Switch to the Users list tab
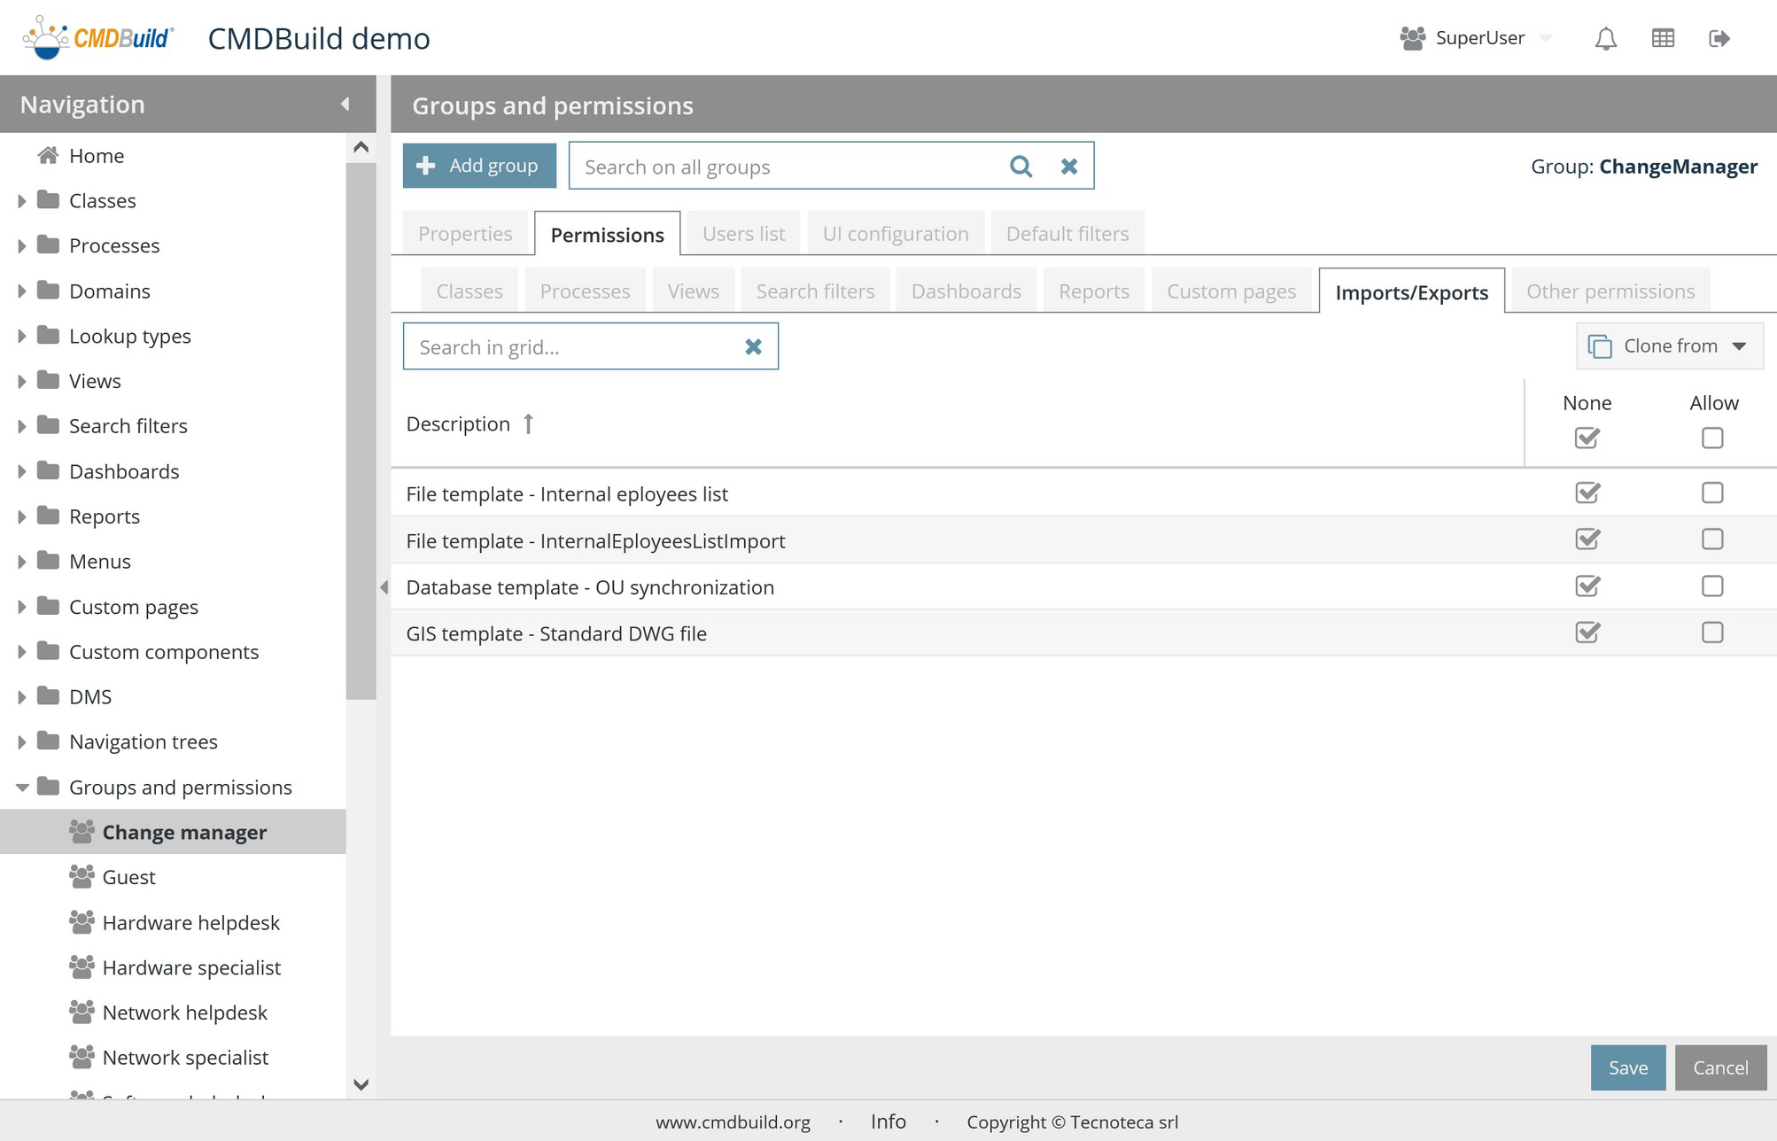1777x1141 pixels. coord(743,234)
